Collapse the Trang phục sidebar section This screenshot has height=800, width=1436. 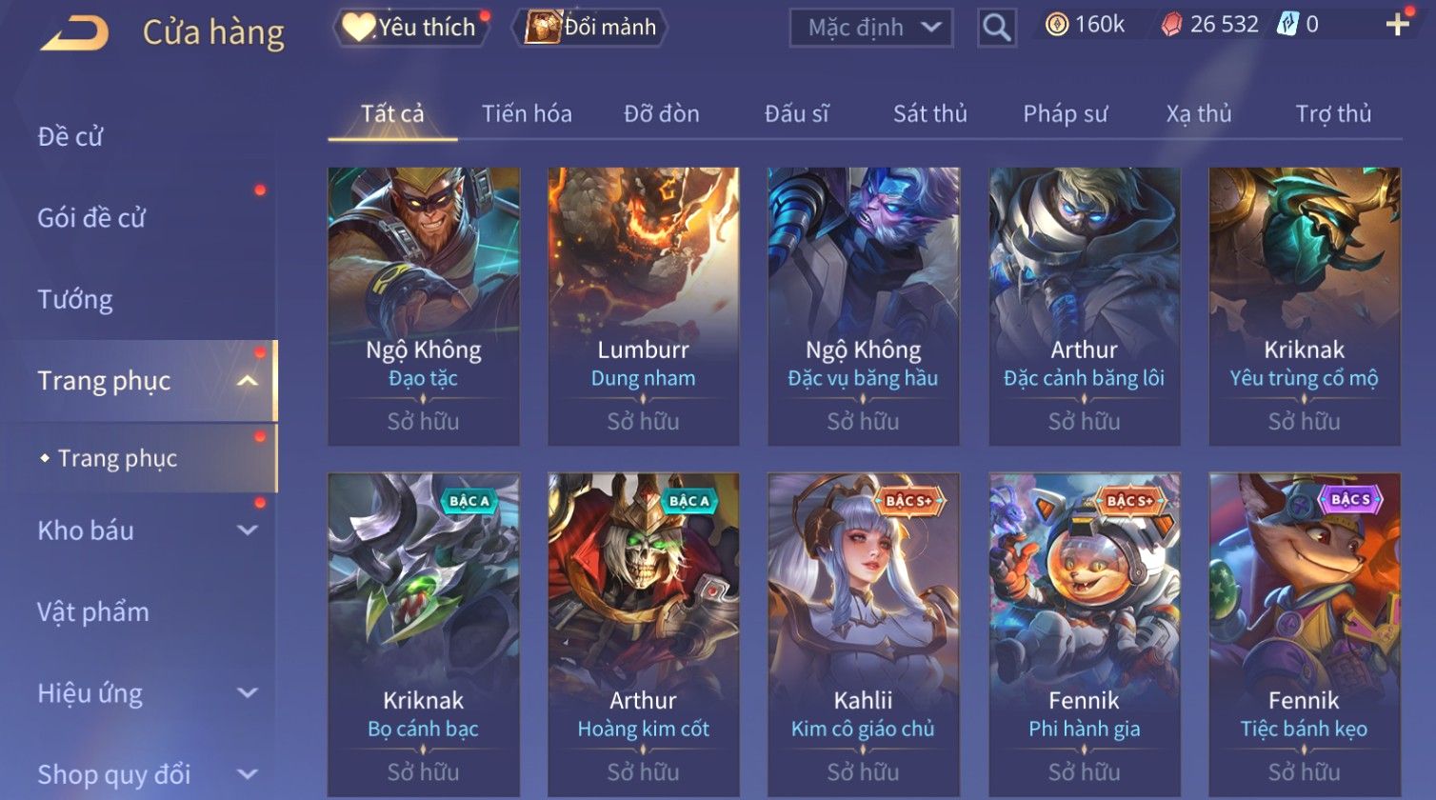click(247, 381)
